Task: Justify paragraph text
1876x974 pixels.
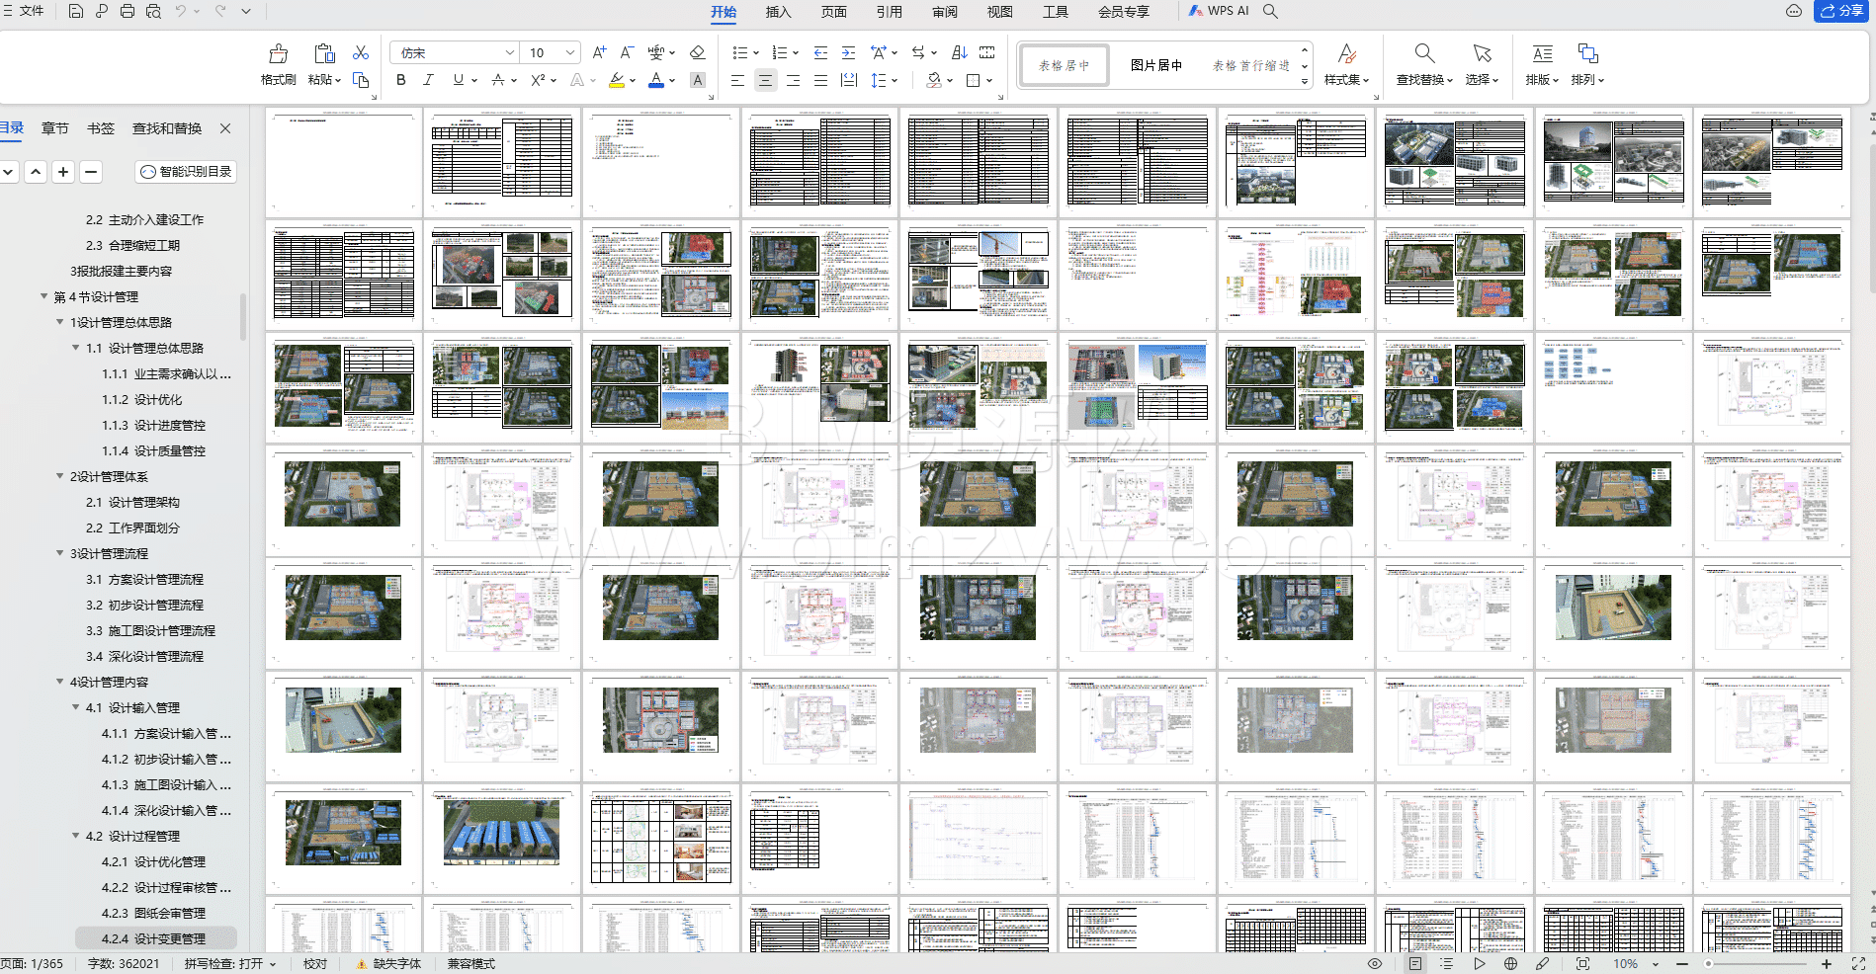Action: 820,80
